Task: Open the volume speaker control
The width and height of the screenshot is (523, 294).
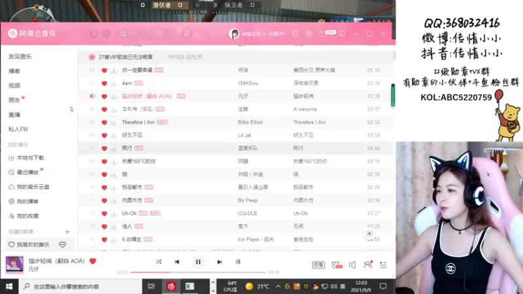Action: point(352,265)
